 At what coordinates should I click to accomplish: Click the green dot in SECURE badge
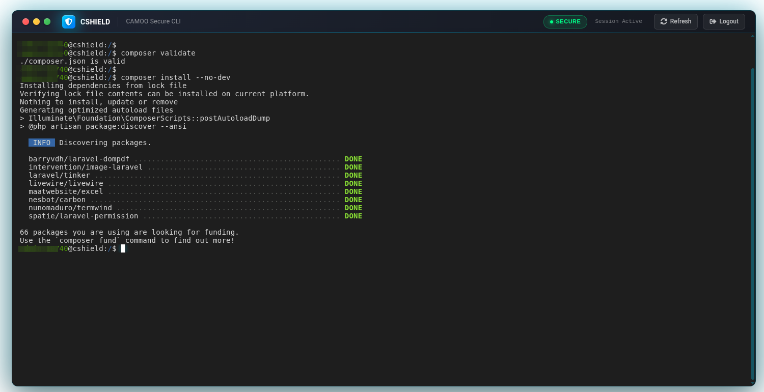tap(552, 22)
